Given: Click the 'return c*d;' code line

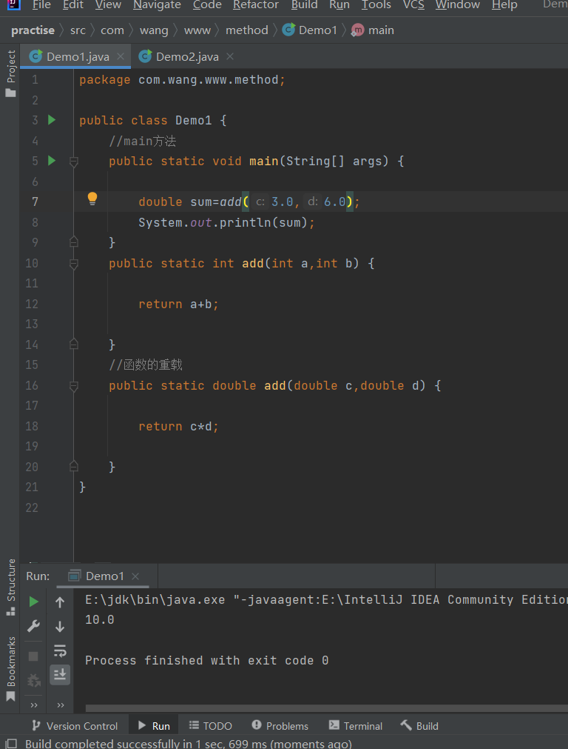Looking at the screenshot, I should tap(178, 427).
